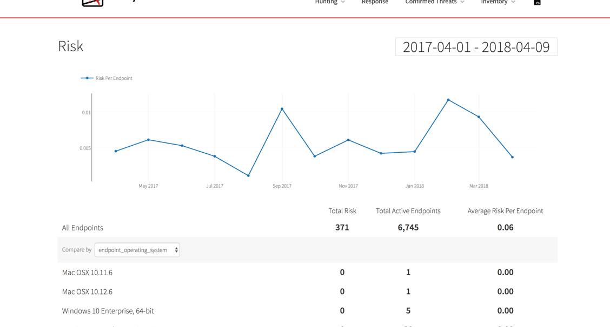Toggle the Risk Per Endpoint legend entry
This screenshot has height=327, width=610.
(107, 78)
